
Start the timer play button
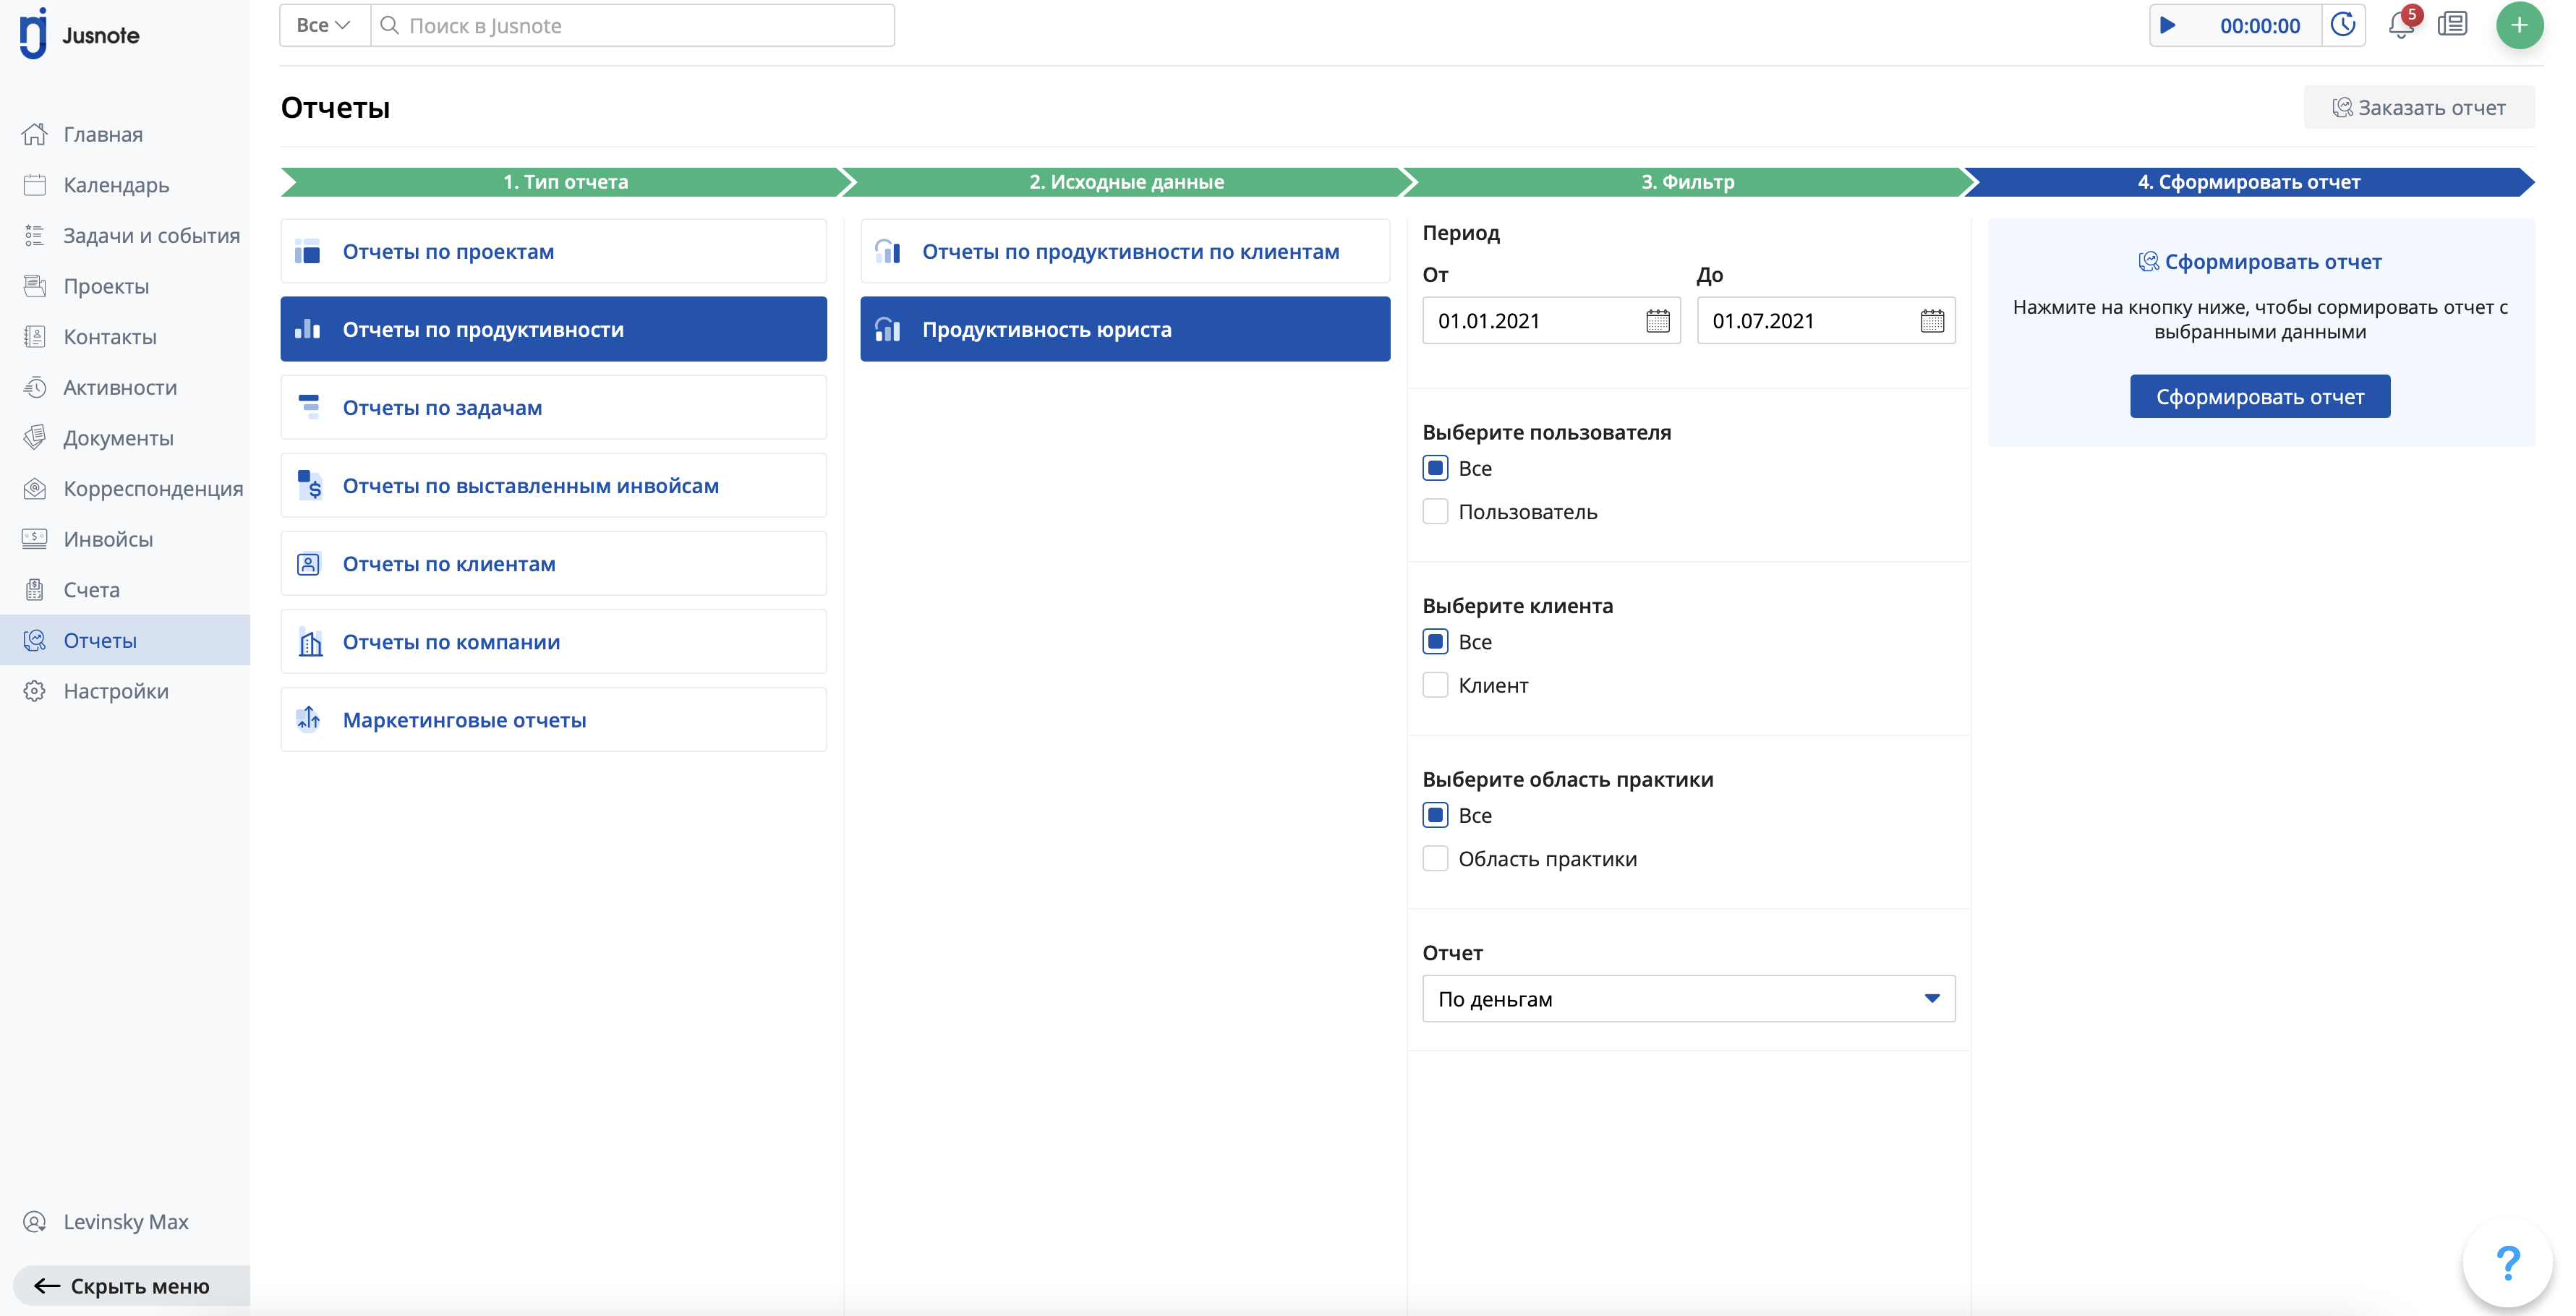(2167, 26)
